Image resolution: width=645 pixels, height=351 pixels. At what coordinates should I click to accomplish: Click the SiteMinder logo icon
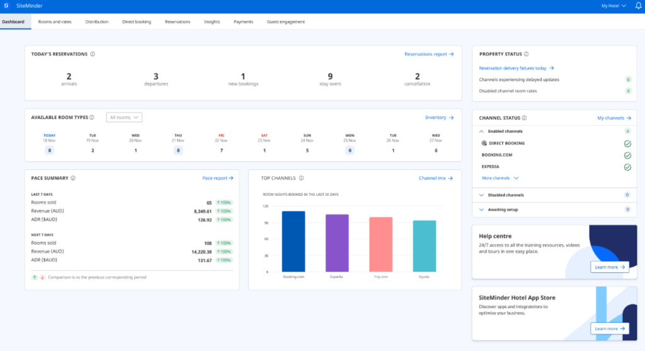pos(6,6)
